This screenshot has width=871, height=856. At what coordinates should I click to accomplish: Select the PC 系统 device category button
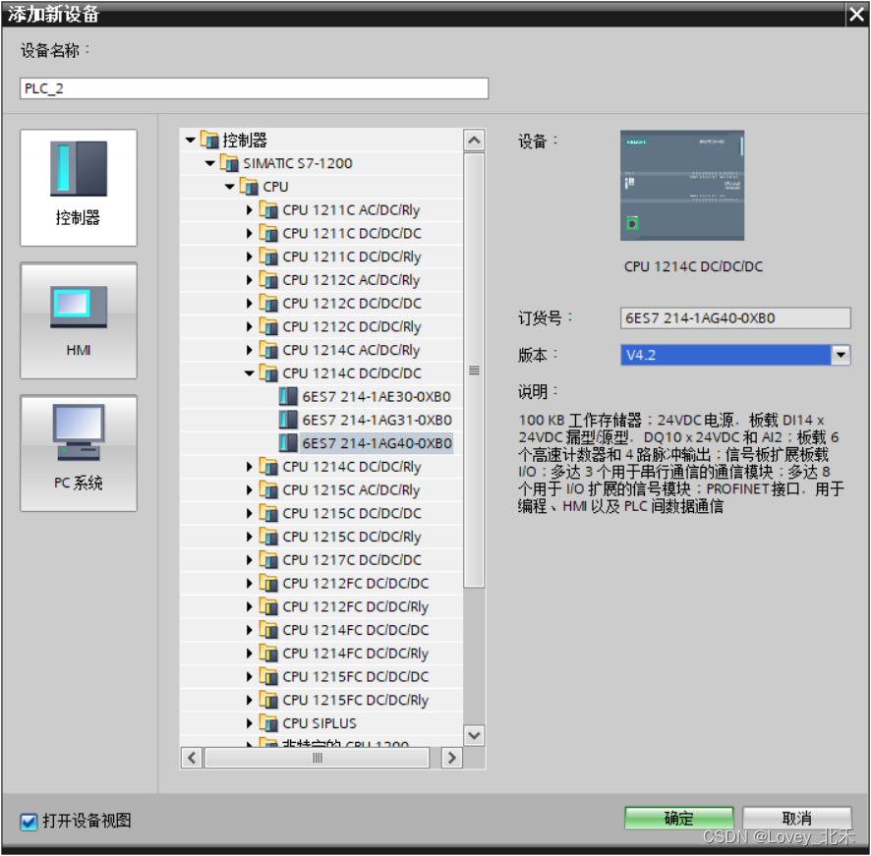point(79,453)
